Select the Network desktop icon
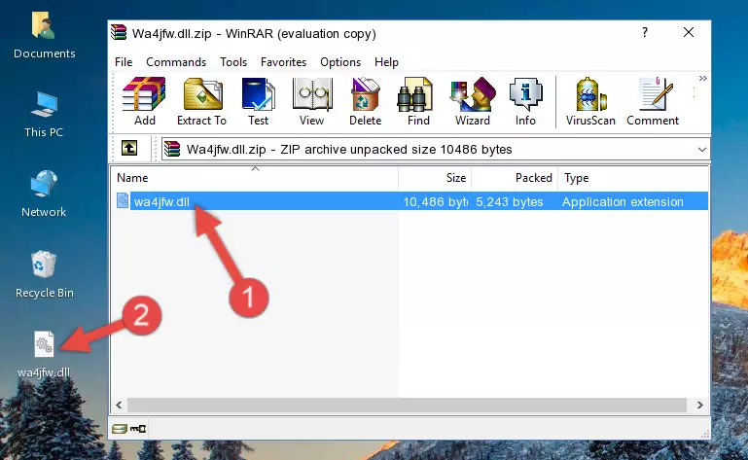This screenshot has width=748, height=460. tap(44, 194)
